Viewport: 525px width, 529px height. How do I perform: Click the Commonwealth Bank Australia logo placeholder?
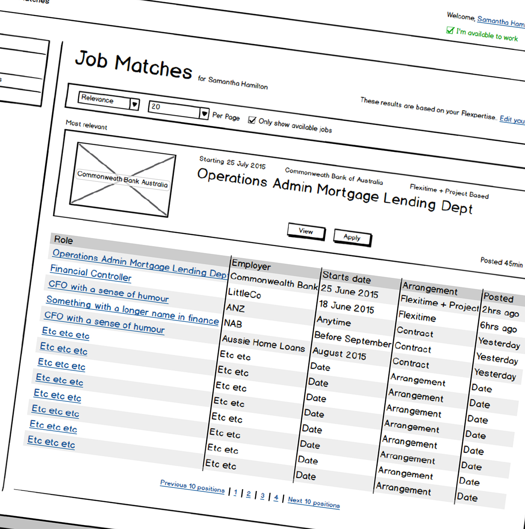point(123,180)
